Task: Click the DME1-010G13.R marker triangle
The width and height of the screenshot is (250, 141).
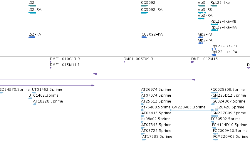Action: coord(51,62)
